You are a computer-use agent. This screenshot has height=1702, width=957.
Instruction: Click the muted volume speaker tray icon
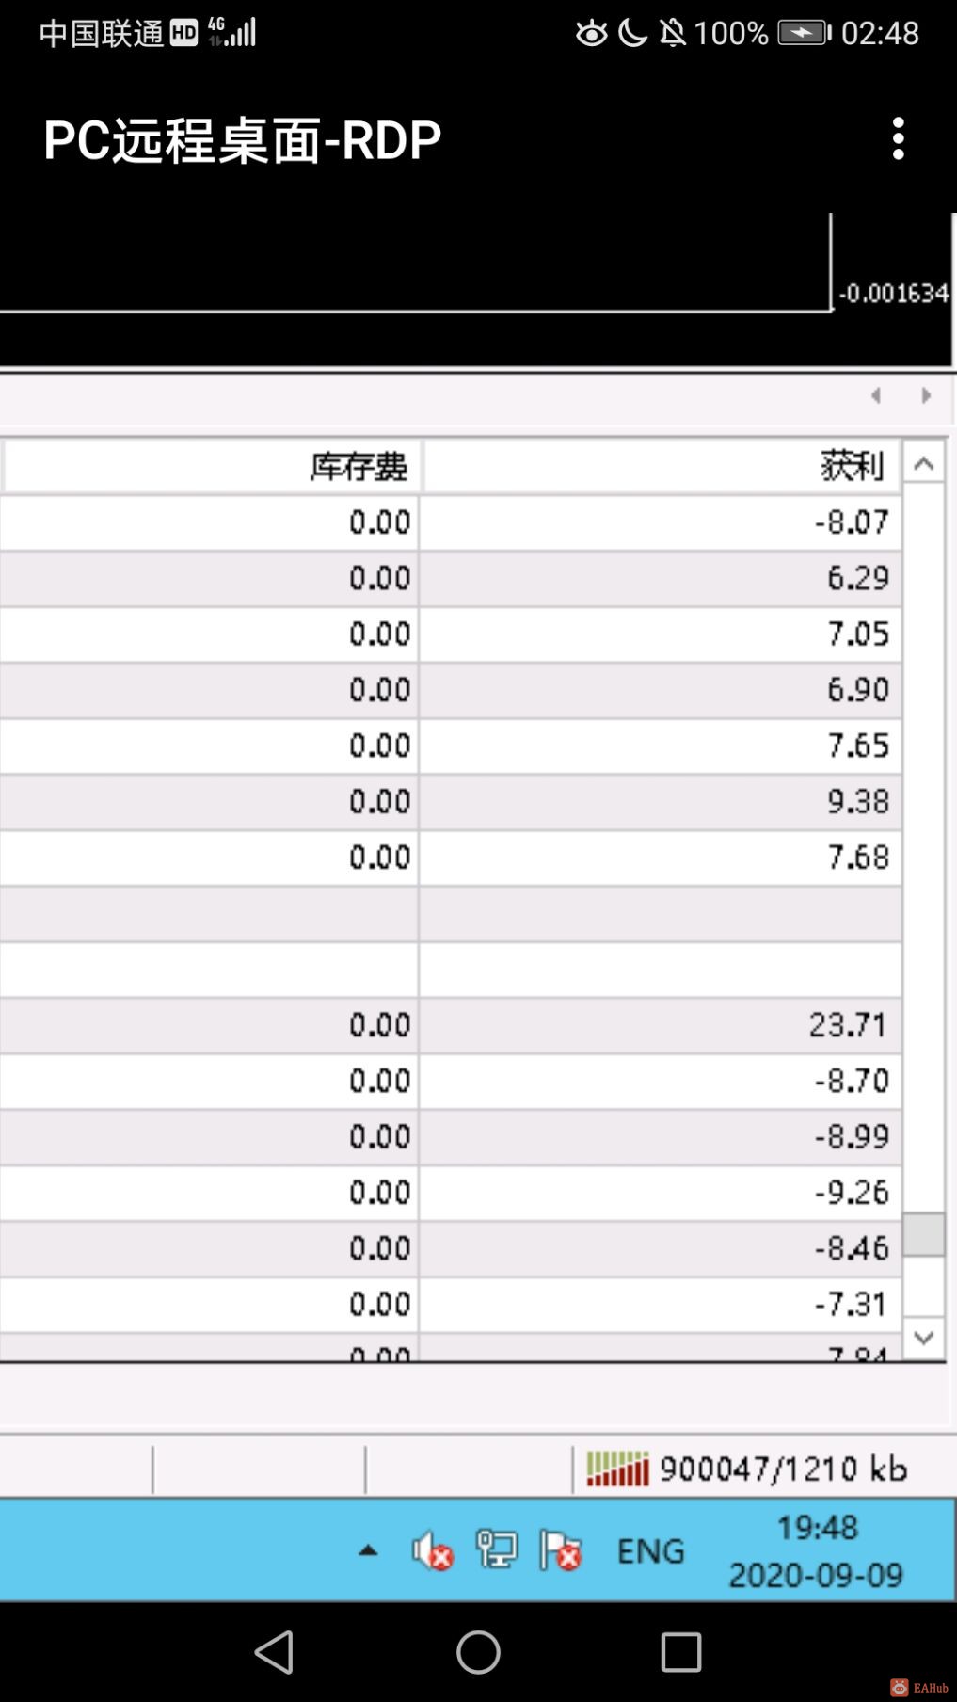coord(432,1550)
